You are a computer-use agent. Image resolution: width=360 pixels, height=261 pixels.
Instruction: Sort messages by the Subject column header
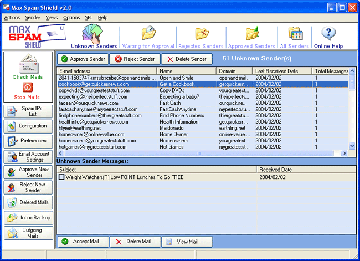pyautogui.click(x=157, y=170)
